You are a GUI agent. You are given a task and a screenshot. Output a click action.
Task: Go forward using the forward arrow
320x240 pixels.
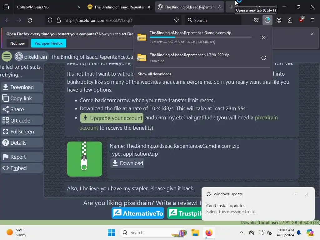pyautogui.click(x=19, y=20)
